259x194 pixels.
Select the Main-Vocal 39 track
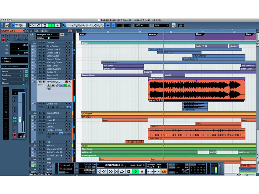(x=54, y=149)
